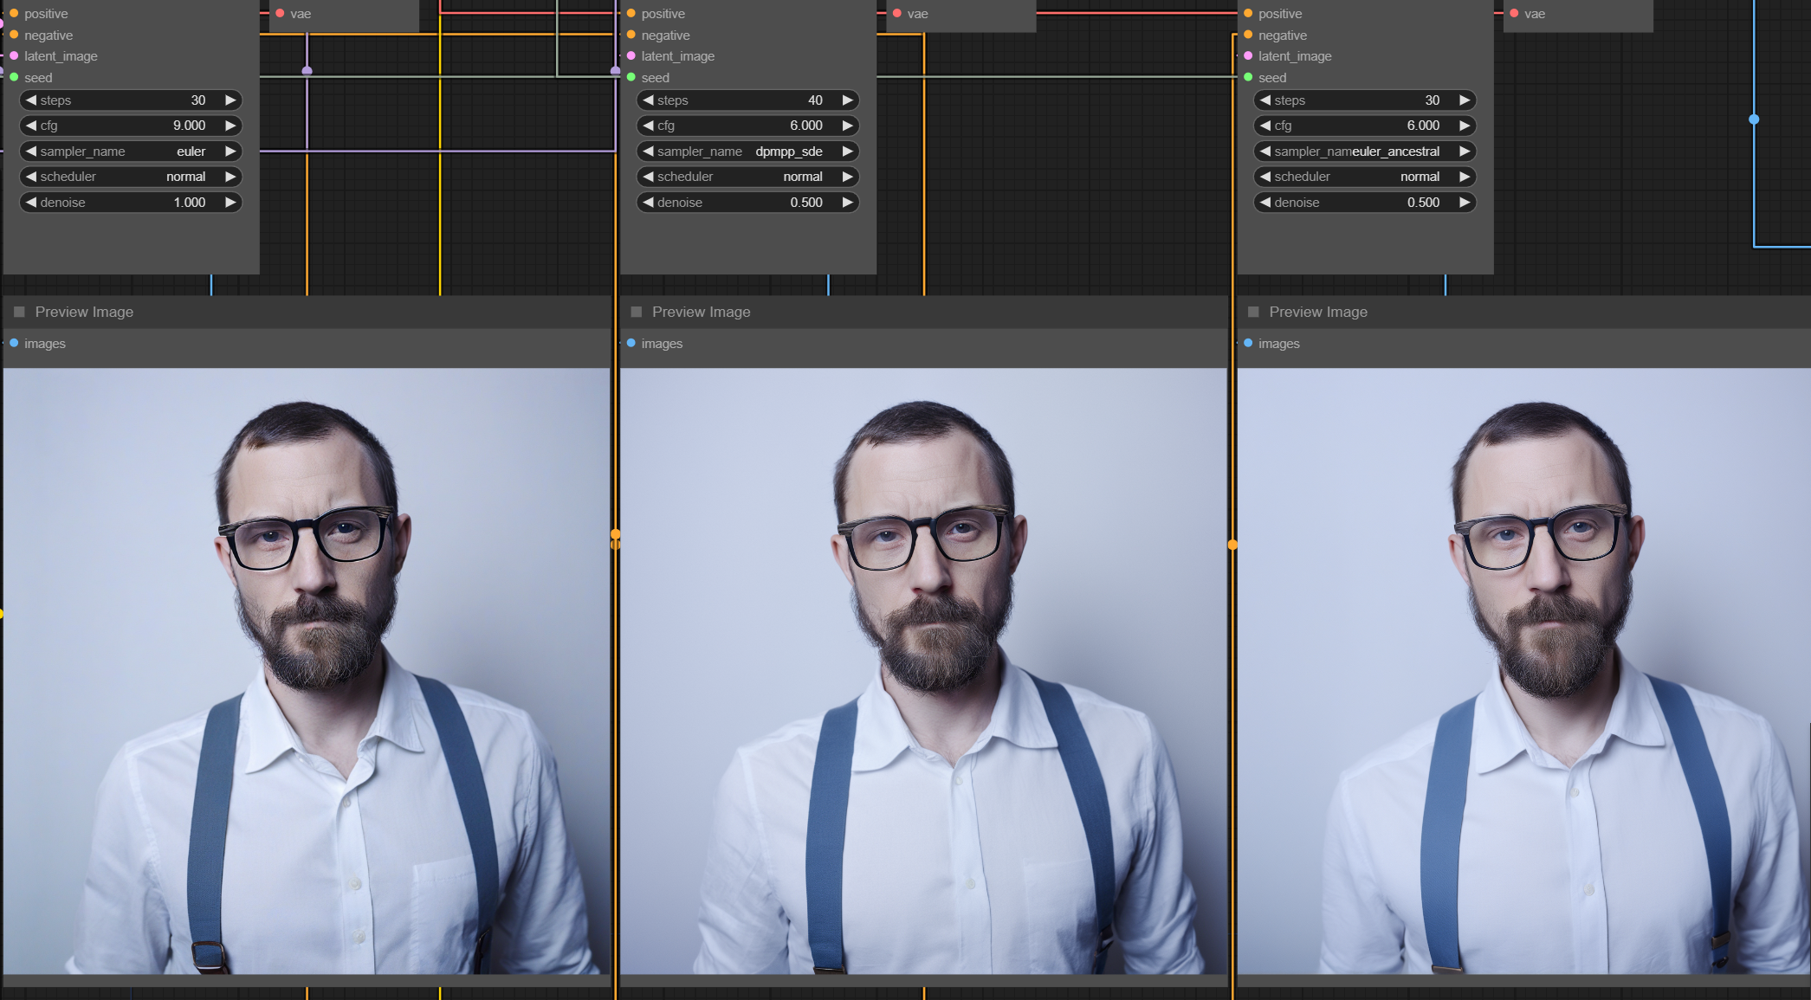This screenshot has width=1811, height=1000.
Task: Click the red vae input dot at top right
Action: [x=1514, y=13]
